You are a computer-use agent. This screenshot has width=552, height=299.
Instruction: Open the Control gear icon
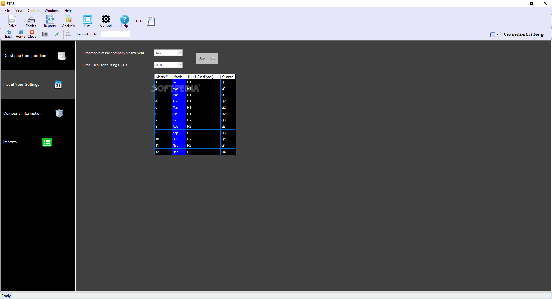[x=106, y=21]
